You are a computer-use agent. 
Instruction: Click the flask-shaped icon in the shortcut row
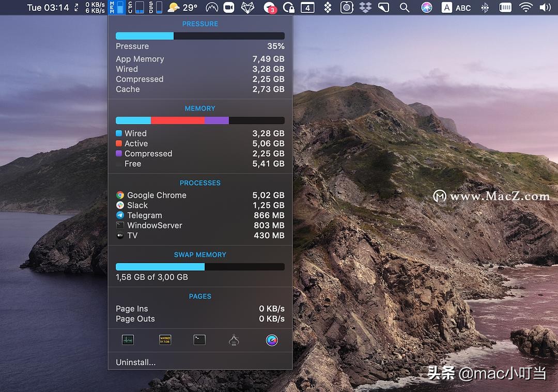click(x=234, y=339)
